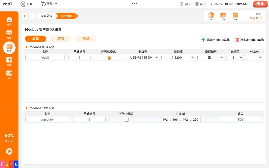Click the 新建 new file icon
This screenshot has height=168, width=269.
click(x=211, y=16)
